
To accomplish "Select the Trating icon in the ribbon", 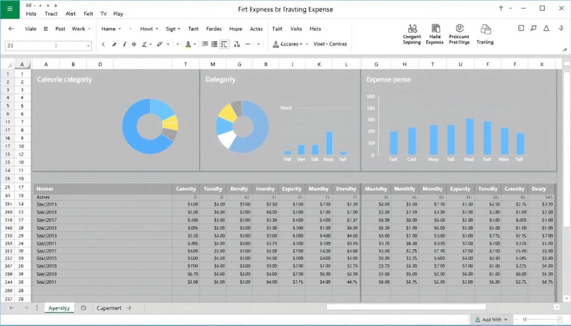I will 486,33.
